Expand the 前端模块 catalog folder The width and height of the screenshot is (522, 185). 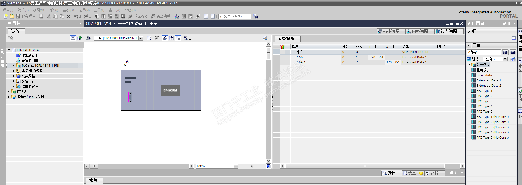tap(469, 65)
